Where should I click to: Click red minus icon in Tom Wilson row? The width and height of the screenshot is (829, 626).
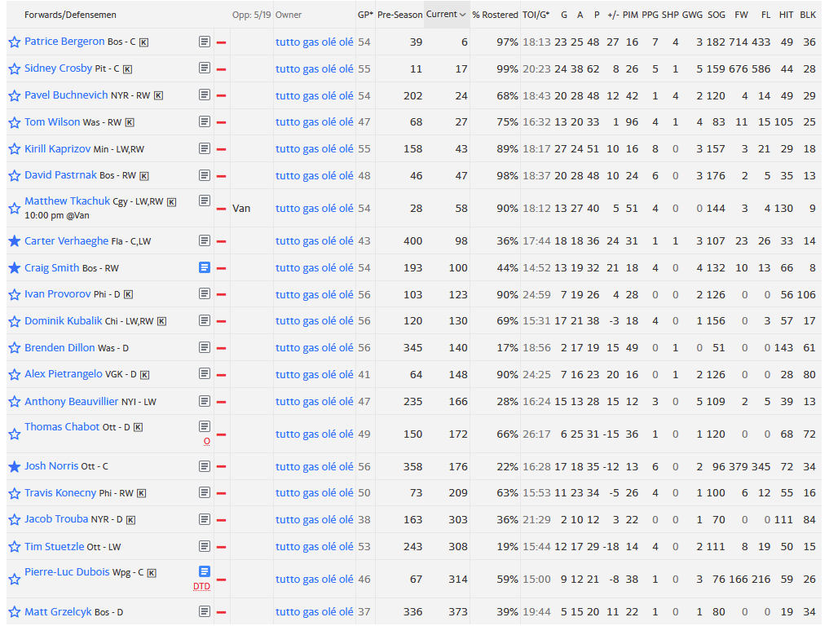(221, 122)
